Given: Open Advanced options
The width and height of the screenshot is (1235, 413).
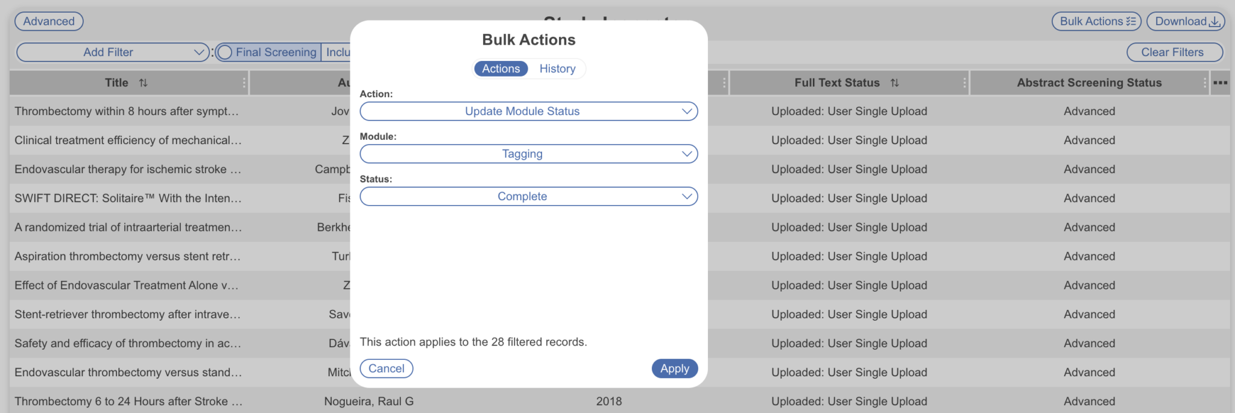Looking at the screenshot, I should tap(49, 20).
